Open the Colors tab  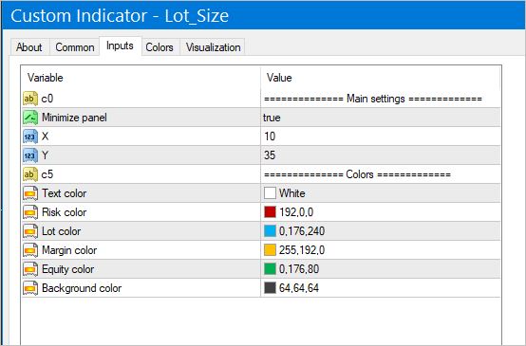pos(160,47)
